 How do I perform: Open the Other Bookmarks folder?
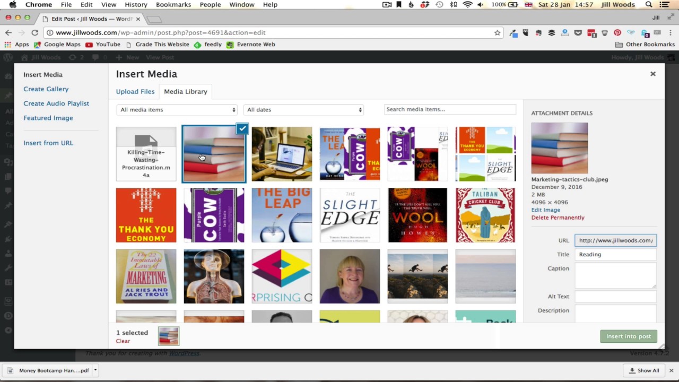(645, 45)
